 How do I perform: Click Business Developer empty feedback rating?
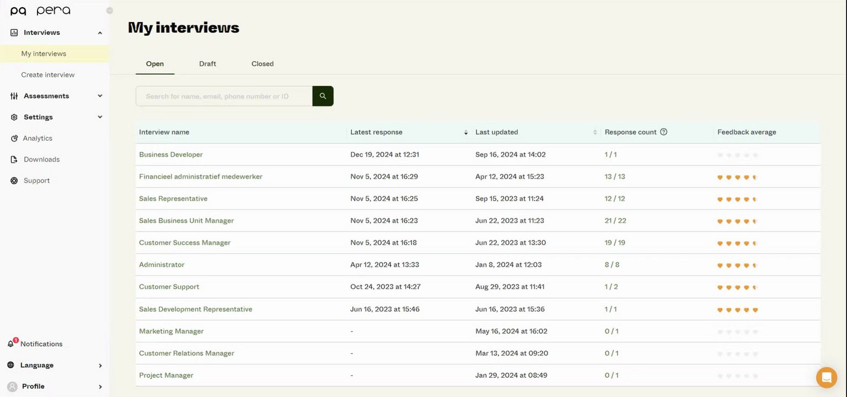738,155
